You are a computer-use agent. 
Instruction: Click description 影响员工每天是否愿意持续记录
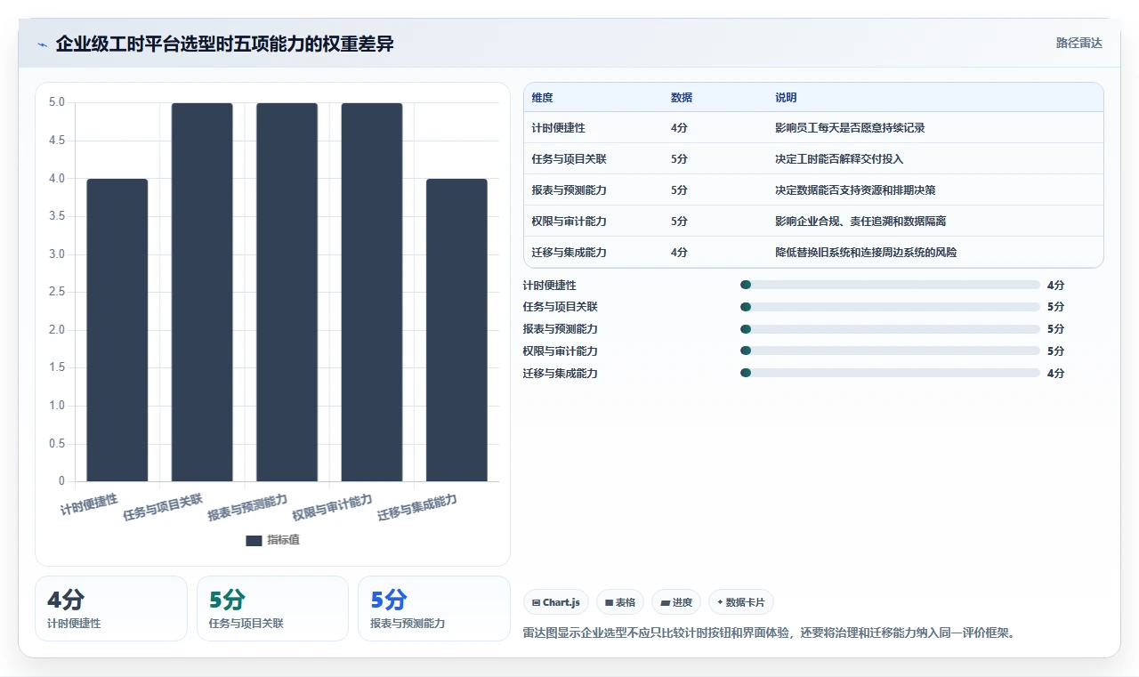pos(850,128)
